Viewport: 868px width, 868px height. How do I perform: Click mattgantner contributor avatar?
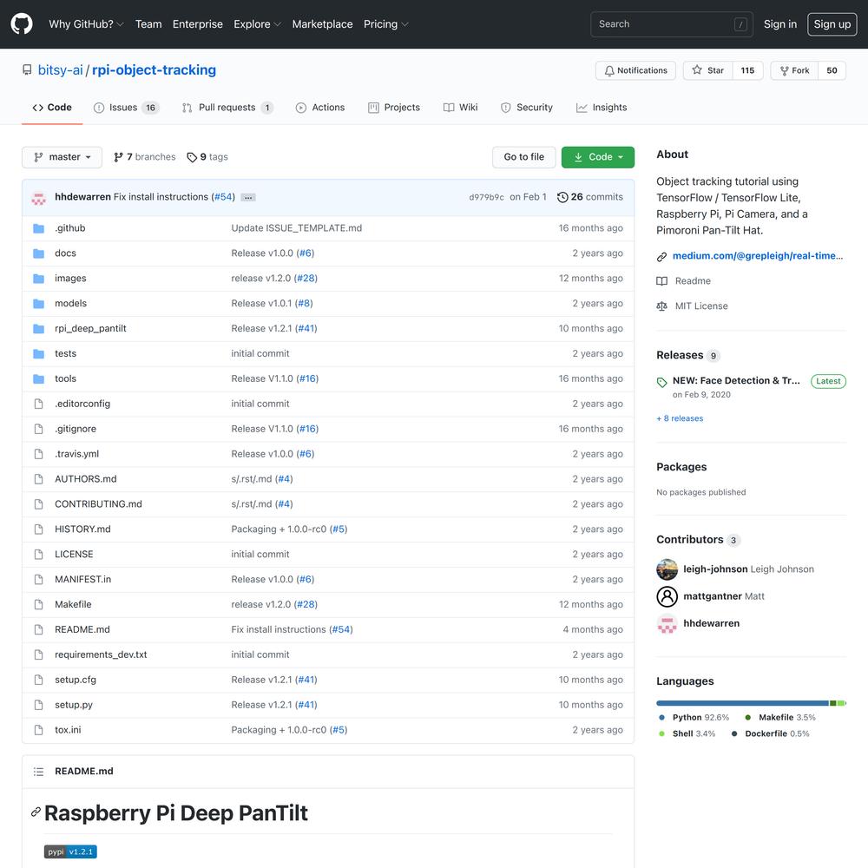tap(667, 596)
